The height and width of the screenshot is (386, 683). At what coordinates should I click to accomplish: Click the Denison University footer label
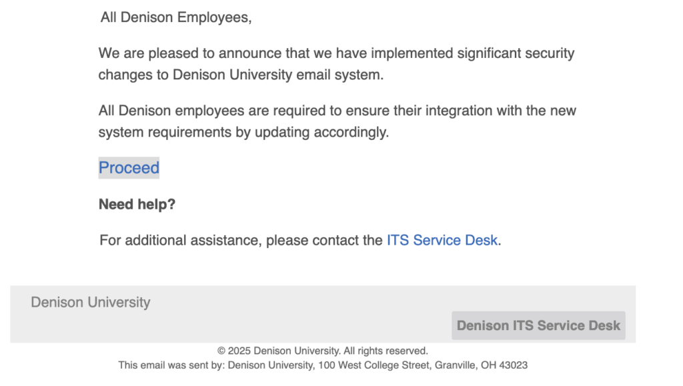(x=91, y=302)
